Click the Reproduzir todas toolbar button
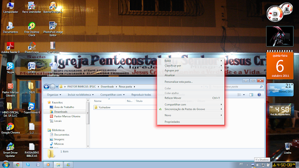 141,94
